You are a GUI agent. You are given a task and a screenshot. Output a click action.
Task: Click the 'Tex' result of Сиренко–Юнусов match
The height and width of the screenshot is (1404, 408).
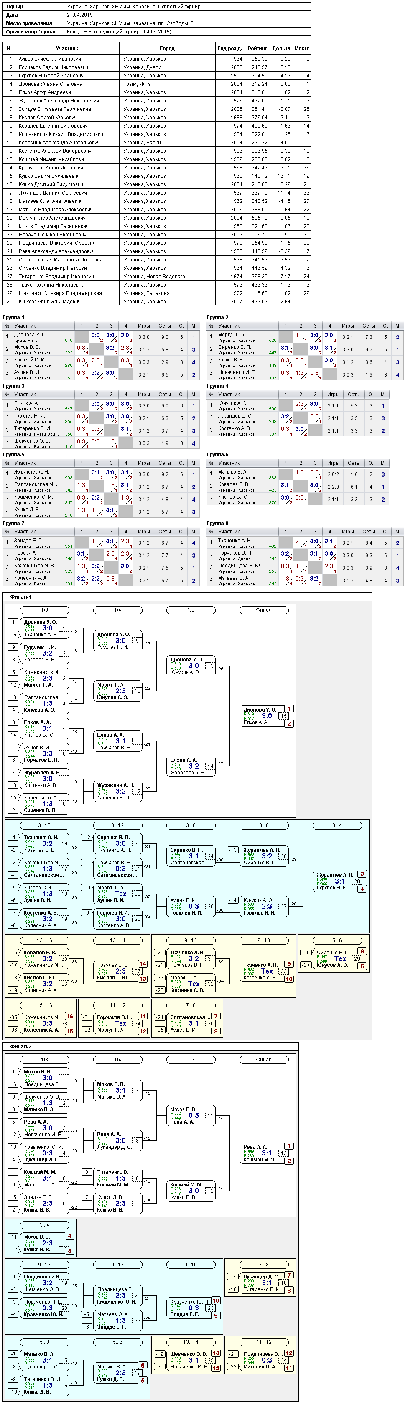click(340, 959)
